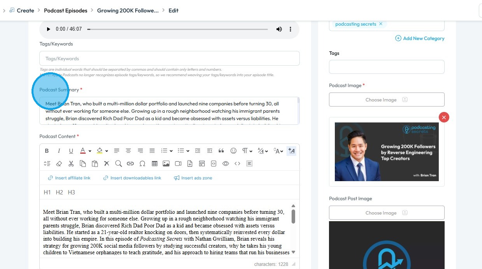Apply H3 heading
Screen dimensions: 482x269
(x=71, y=192)
